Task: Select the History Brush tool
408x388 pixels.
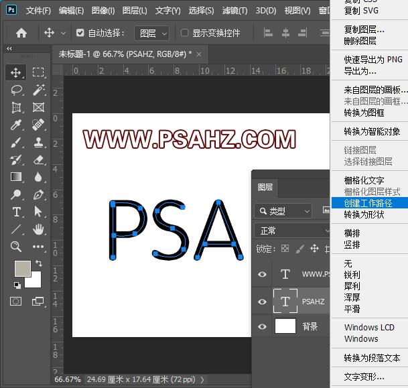Action: [16, 159]
